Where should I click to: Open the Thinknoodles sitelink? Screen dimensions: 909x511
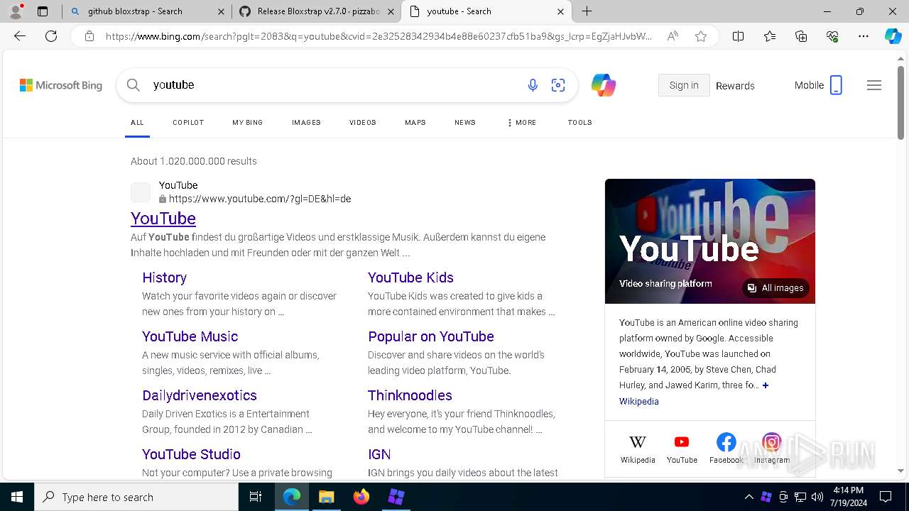click(410, 395)
